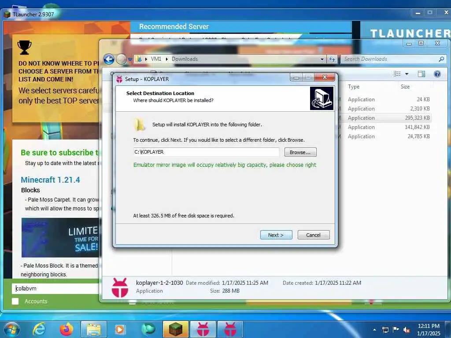The height and width of the screenshot is (338, 451).
Task: Open the Minecraft 1.21.4 link
Action: click(50, 180)
